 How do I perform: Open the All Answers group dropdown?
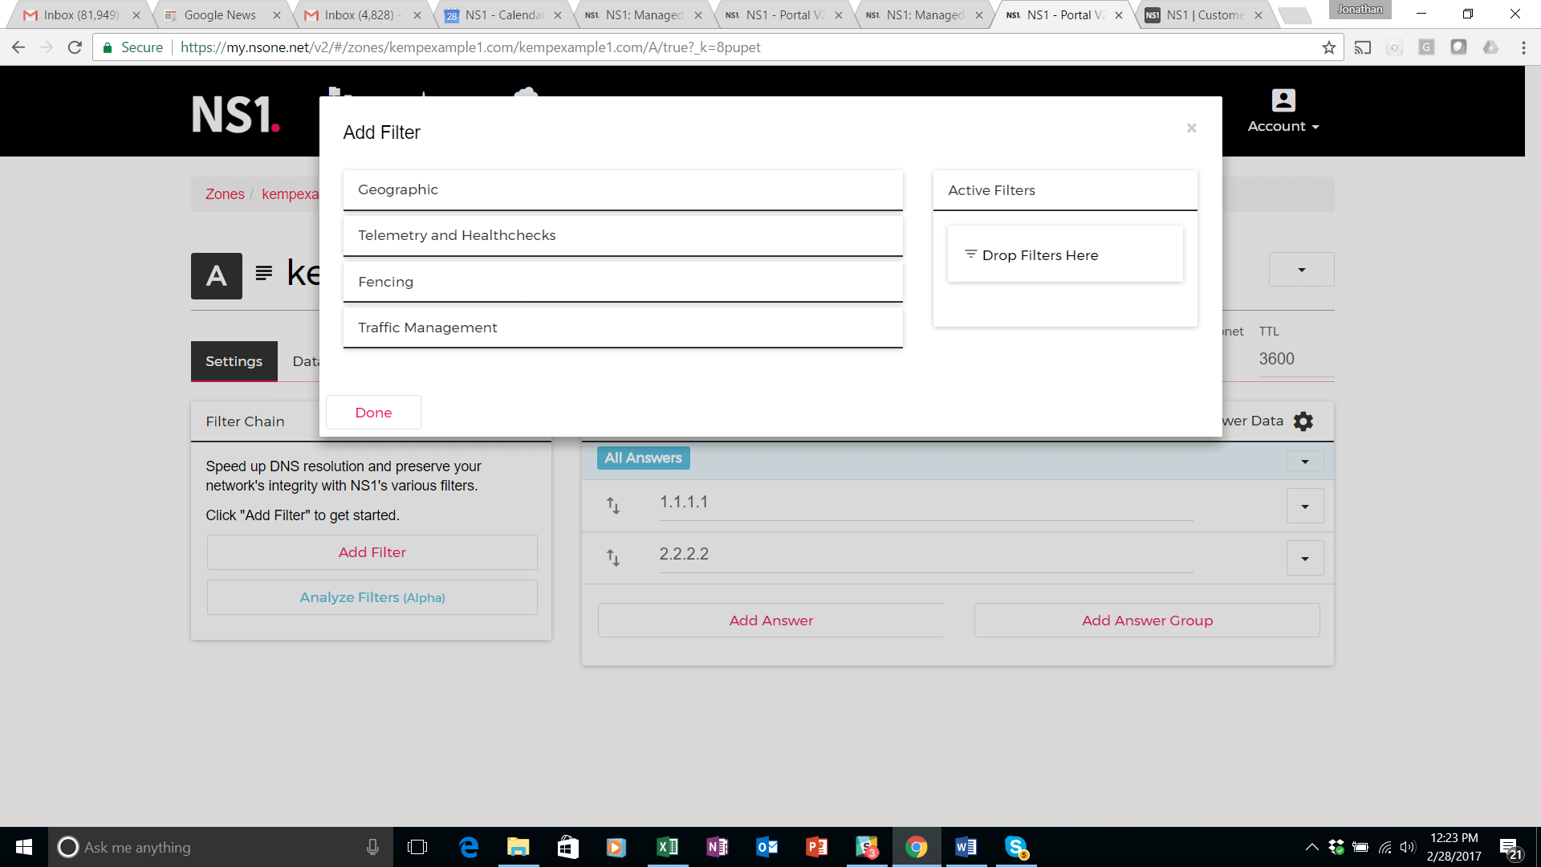pos(1304,462)
